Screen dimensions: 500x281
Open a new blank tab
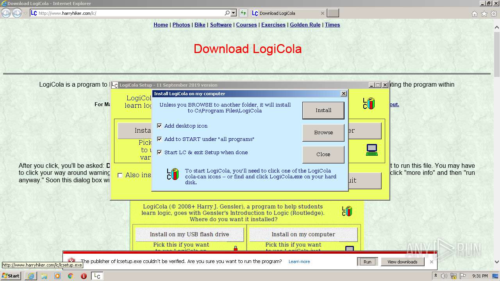(333, 13)
